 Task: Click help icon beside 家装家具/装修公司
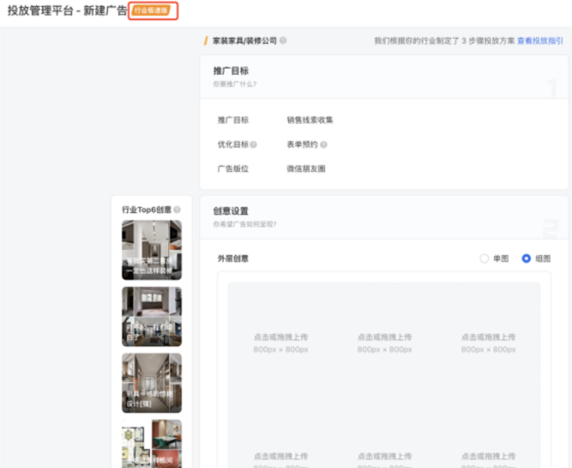(x=283, y=41)
